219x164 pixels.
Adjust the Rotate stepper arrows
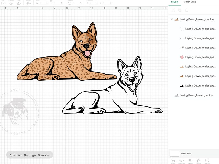[80, 3]
